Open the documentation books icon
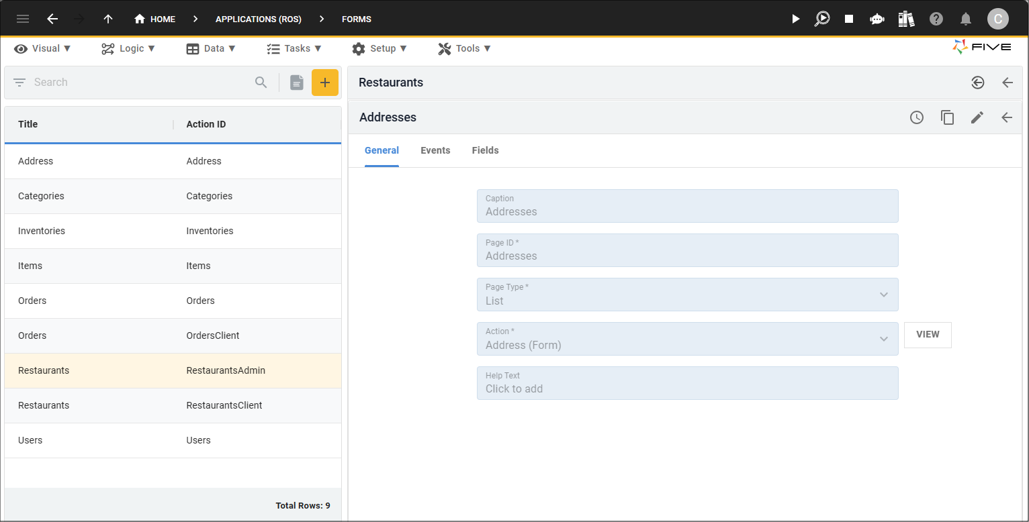The image size is (1029, 522). (906, 19)
